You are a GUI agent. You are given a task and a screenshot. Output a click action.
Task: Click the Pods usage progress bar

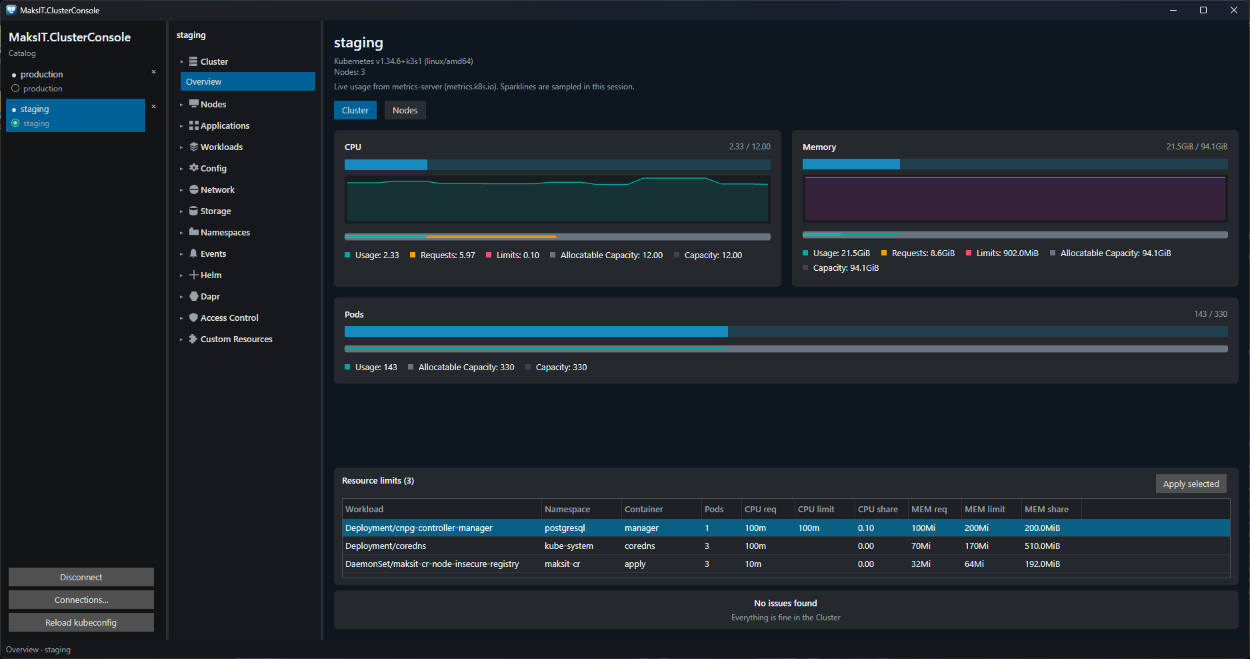[x=786, y=332]
